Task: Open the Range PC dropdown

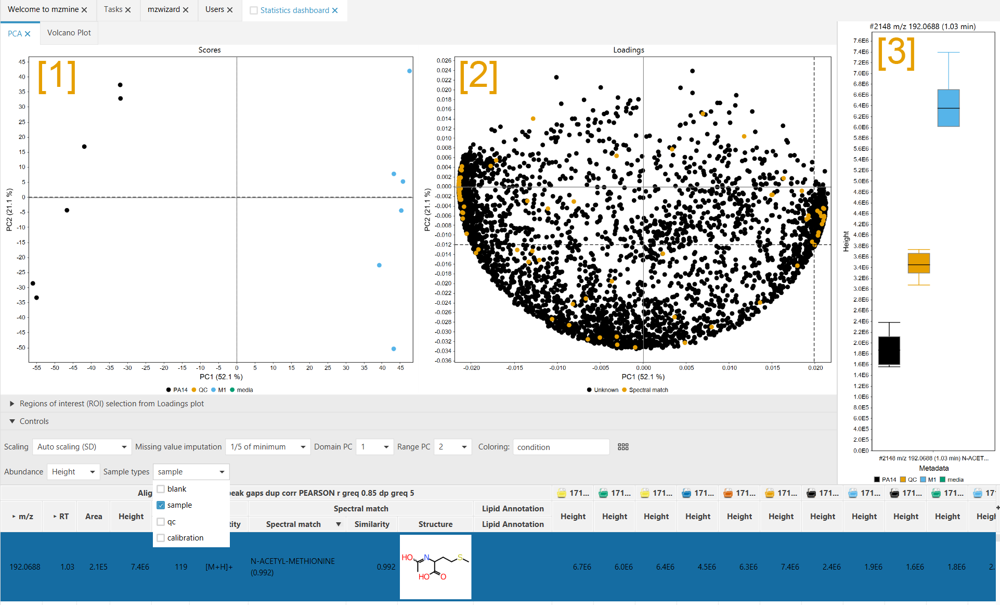Action: pyautogui.click(x=452, y=447)
